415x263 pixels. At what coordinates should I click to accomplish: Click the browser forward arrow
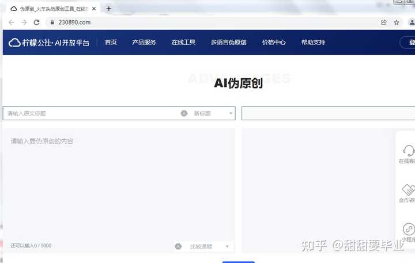click(x=24, y=22)
